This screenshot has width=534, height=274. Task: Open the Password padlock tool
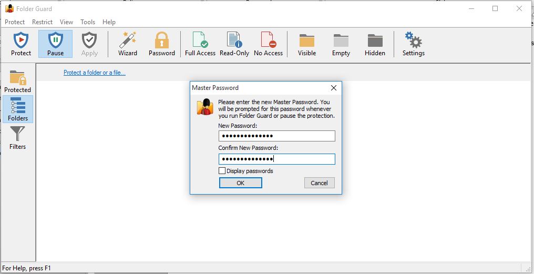(162, 44)
